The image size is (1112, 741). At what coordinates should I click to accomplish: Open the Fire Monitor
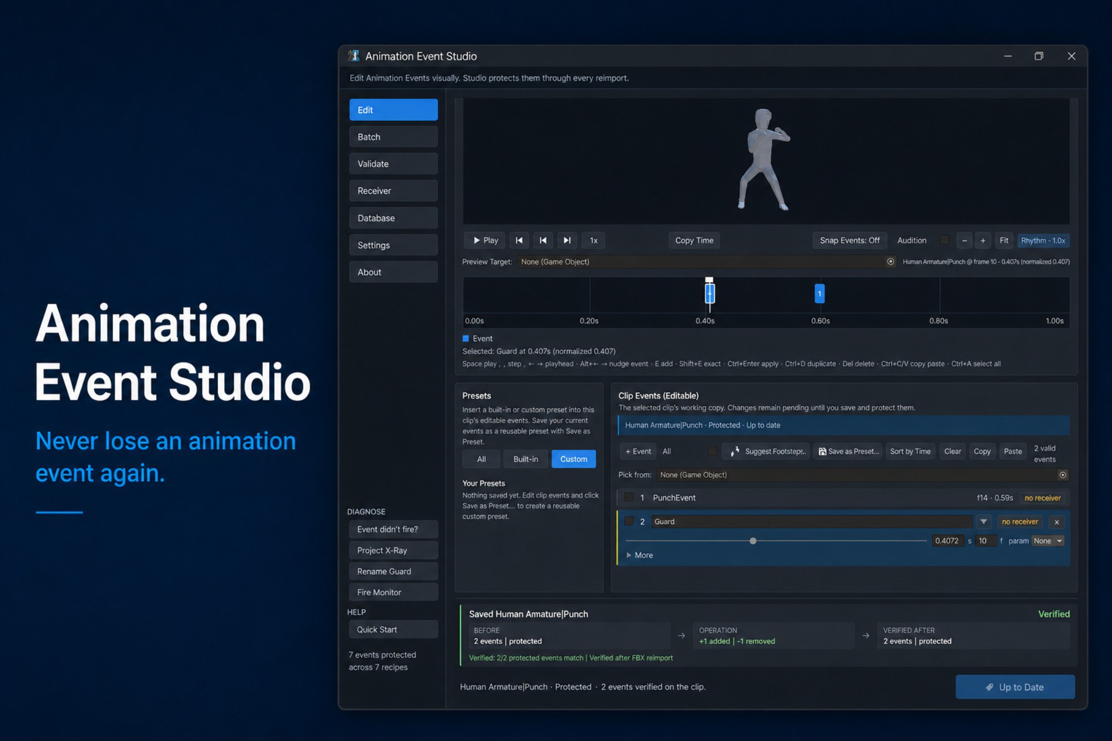click(x=393, y=593)
